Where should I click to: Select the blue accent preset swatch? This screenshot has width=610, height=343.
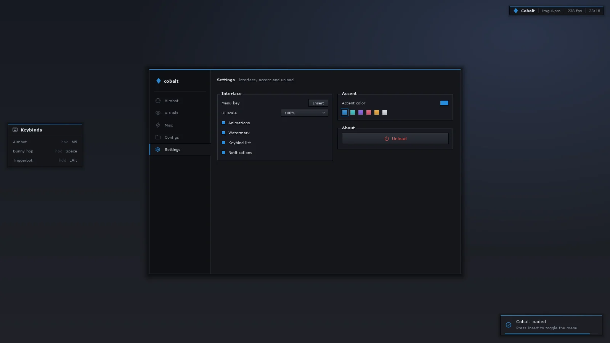click(345, 112)
